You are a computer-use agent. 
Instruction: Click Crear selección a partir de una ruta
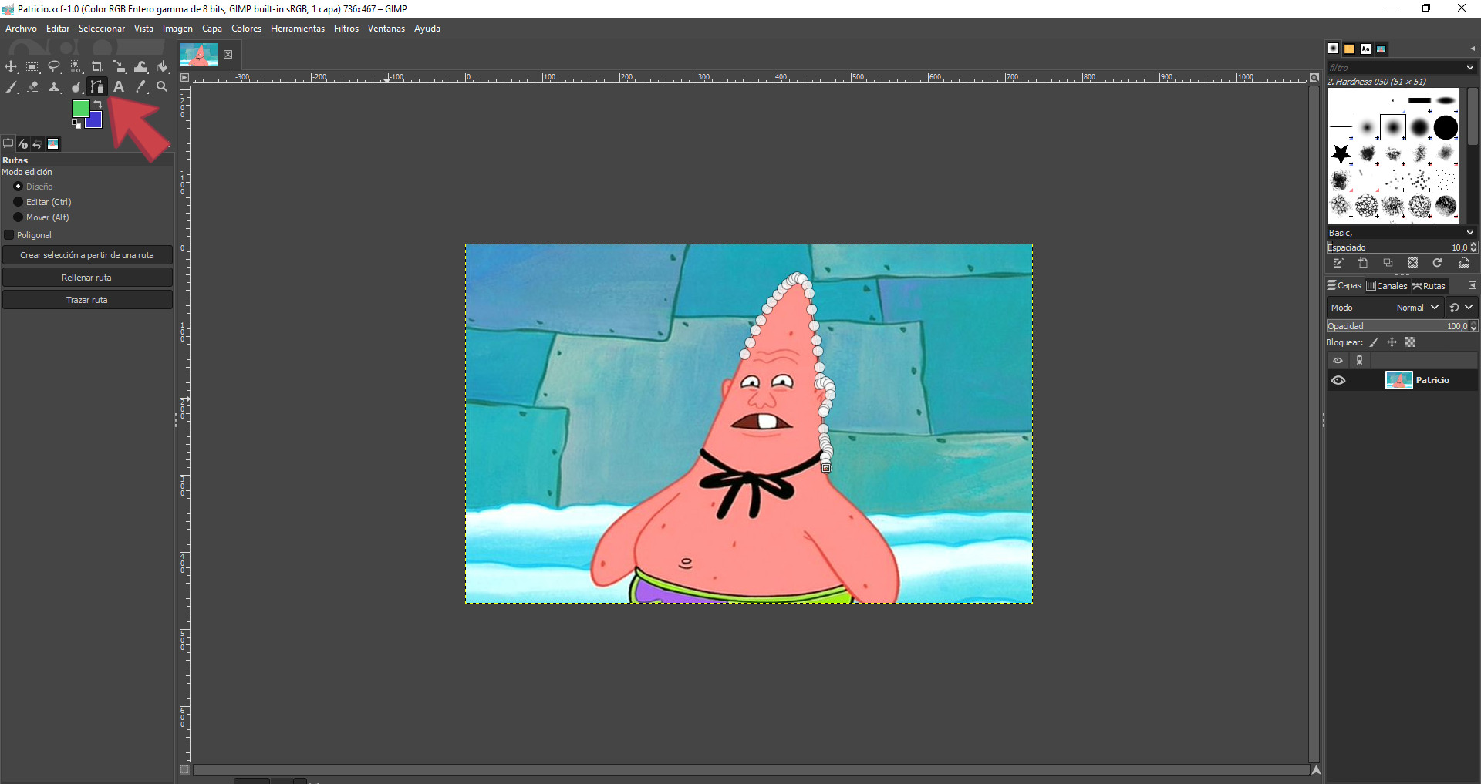87,255
